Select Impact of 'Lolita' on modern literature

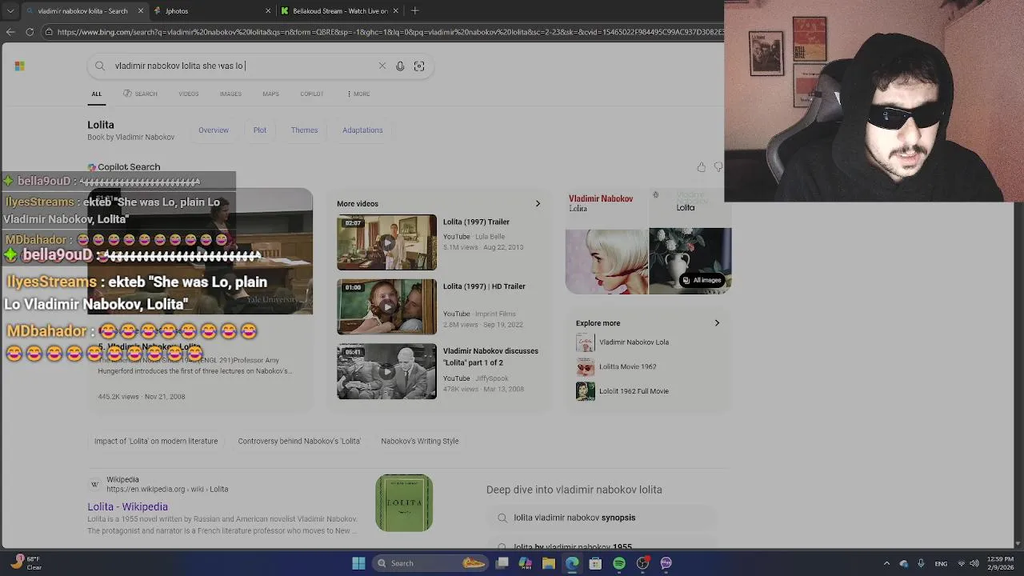(x=156, y=441)
